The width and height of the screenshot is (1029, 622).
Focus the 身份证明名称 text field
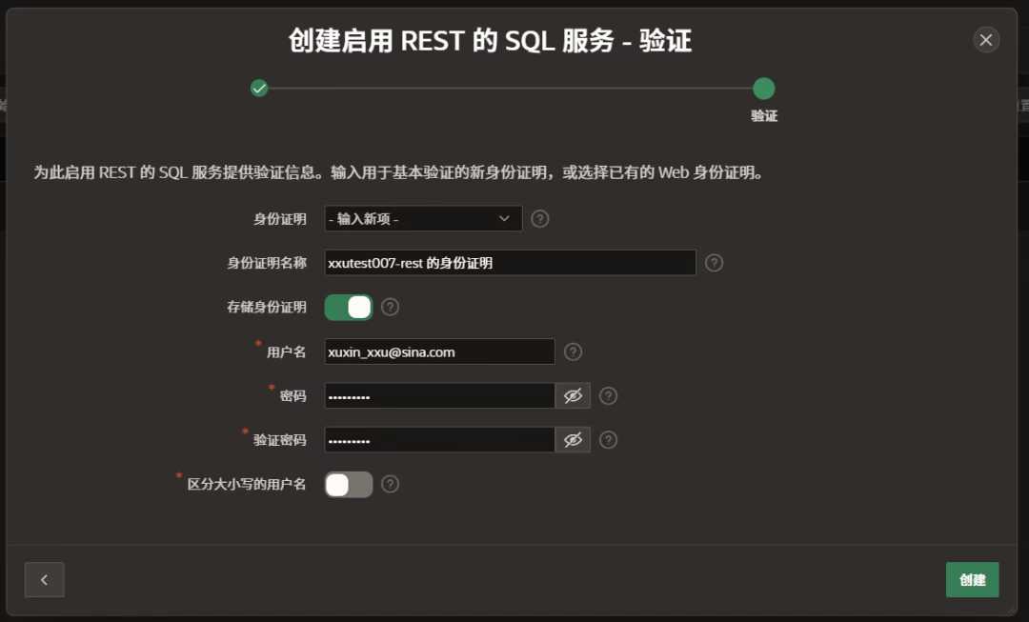point(510,263)
